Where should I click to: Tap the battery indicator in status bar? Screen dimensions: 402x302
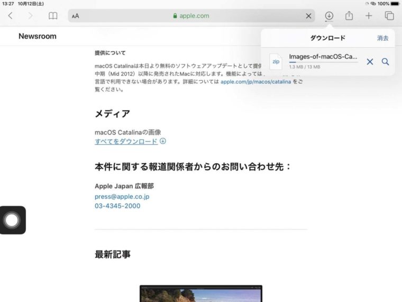395,4
